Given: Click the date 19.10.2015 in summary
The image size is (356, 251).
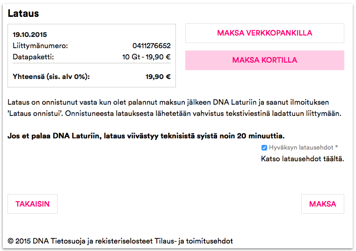Looking at the screenshot, I should [x=29, y=35].
